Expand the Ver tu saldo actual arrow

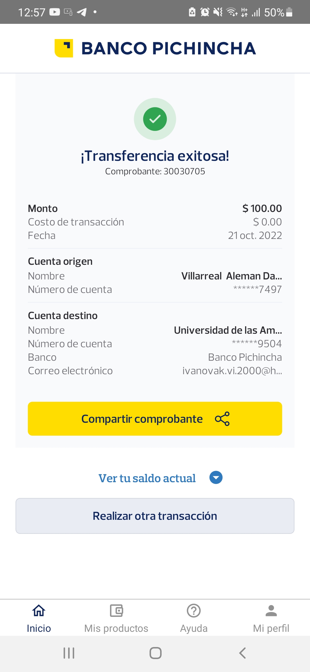tap(216, 478)
